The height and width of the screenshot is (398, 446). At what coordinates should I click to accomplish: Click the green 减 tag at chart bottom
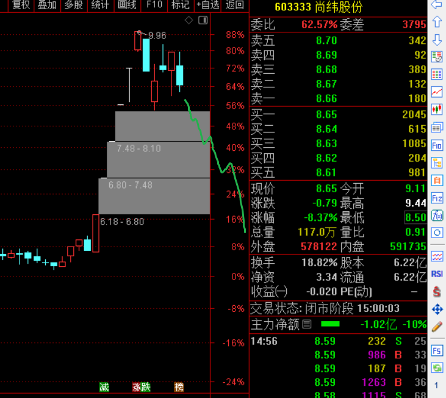coord(104,387)
